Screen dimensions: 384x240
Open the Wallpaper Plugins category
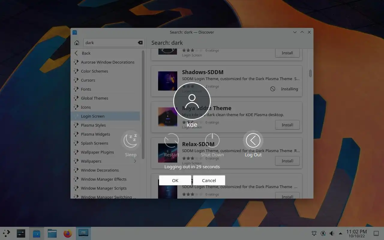click(105, 152)
